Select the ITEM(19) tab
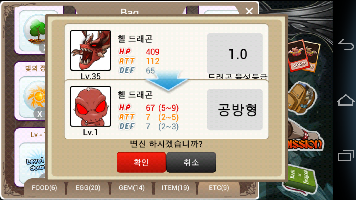Screen dimensions: 356x200 175,188
